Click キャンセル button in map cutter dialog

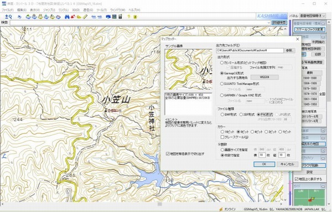pyautogui.click(x=287, y=164)
